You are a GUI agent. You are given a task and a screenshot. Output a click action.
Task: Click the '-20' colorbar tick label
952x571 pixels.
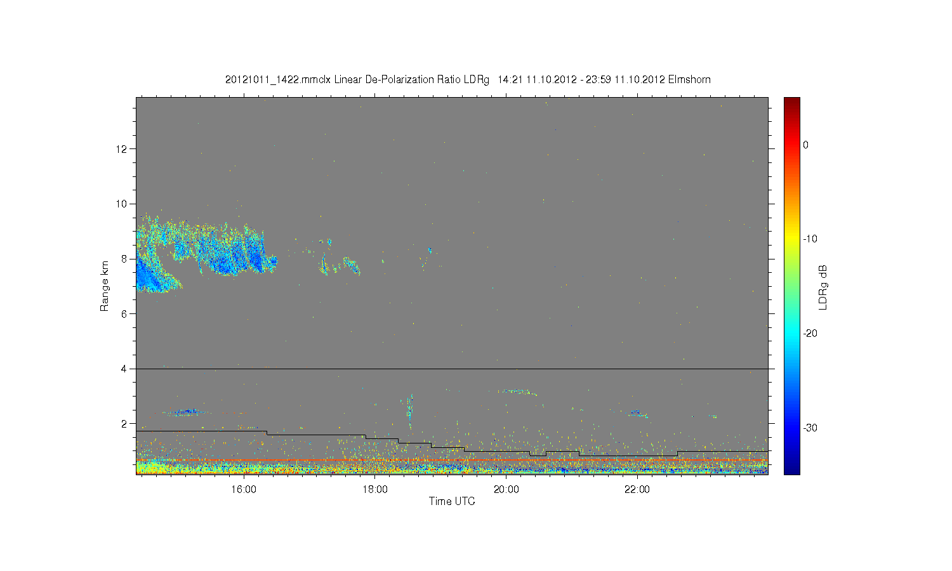(810, 334)
